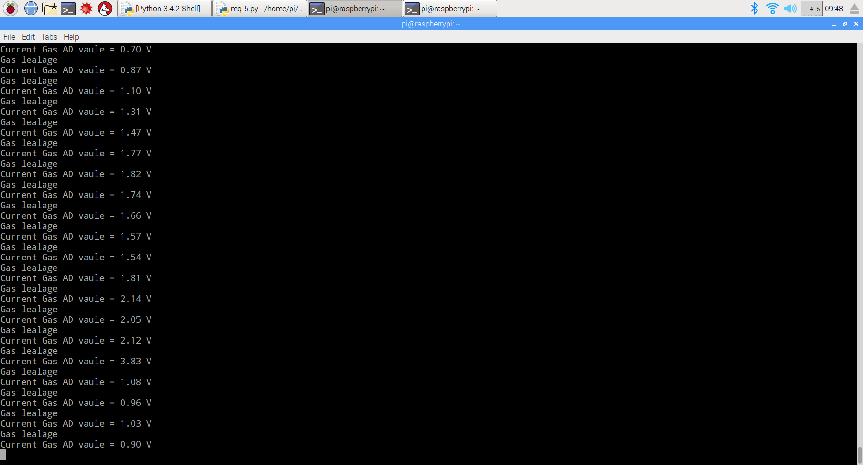The height and width of the screenshot is (465, 863).
Task: Close the terminal window
Action: tap(856, 24)
